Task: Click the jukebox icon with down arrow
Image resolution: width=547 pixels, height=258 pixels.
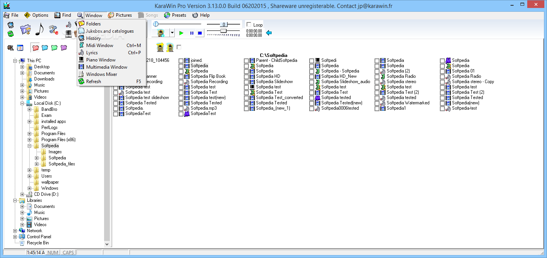Action: [x=170, y=48]
